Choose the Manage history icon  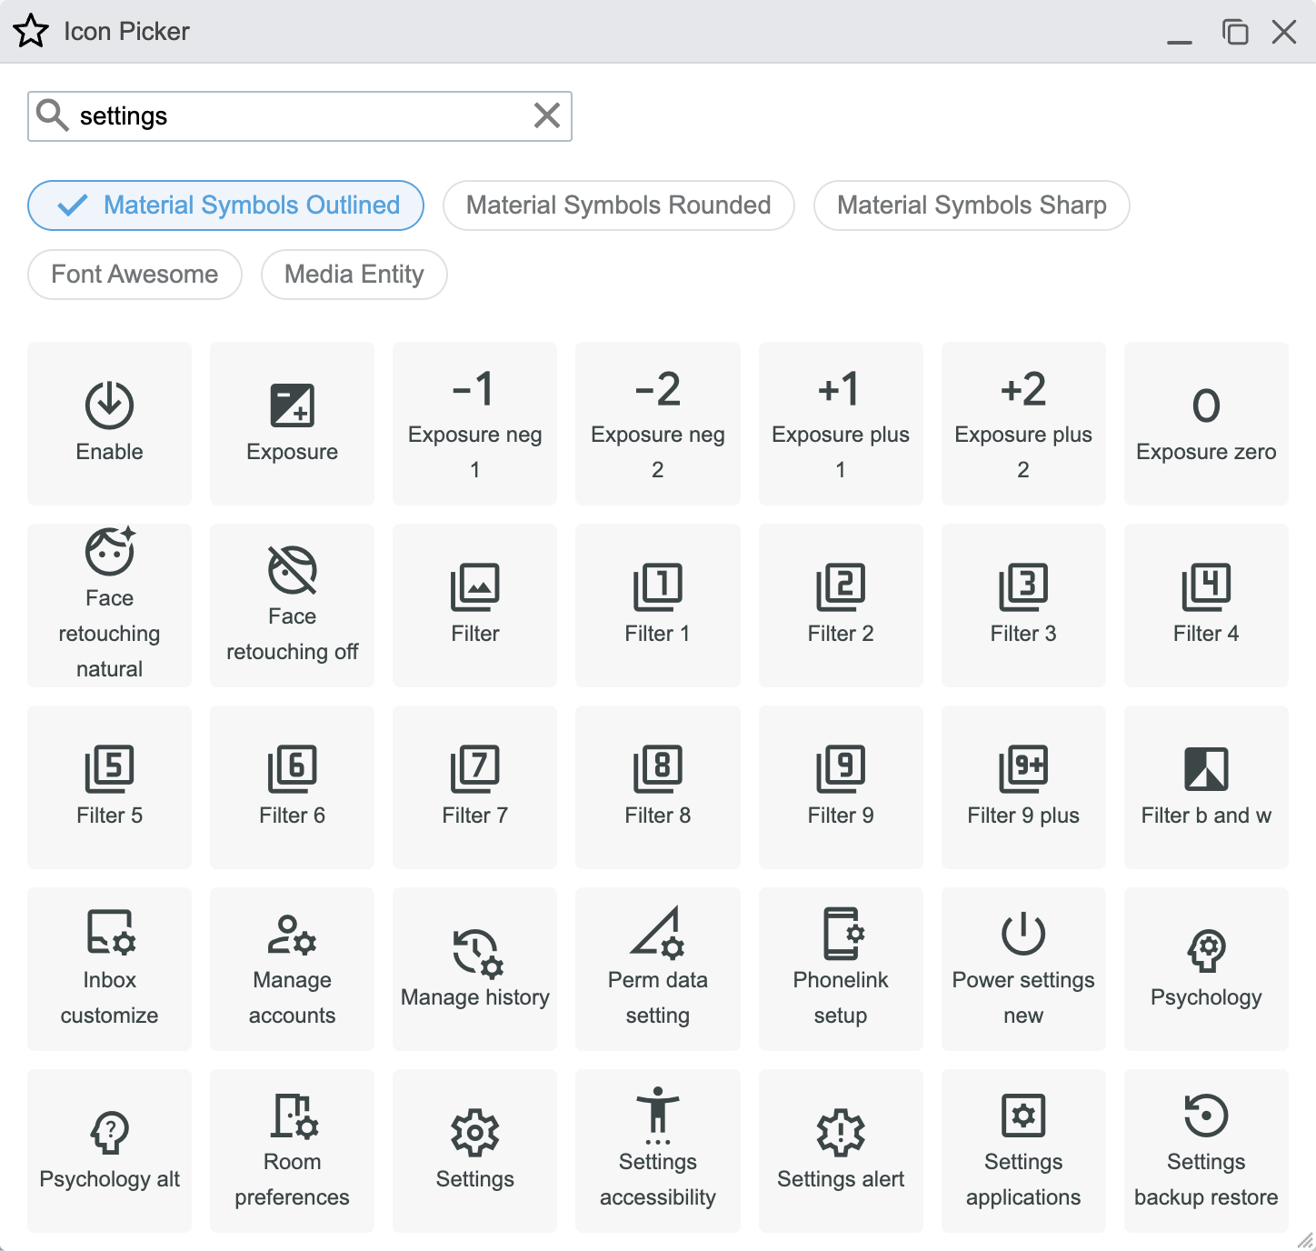point(474,968)
